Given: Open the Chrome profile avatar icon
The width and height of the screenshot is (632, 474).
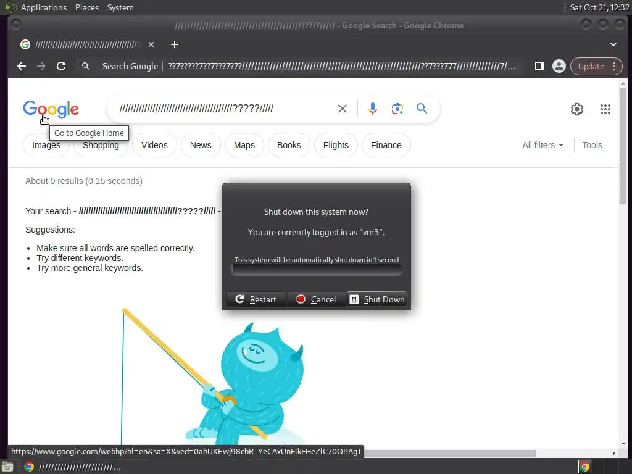Looking at the screenshot, I should [559, 66].
